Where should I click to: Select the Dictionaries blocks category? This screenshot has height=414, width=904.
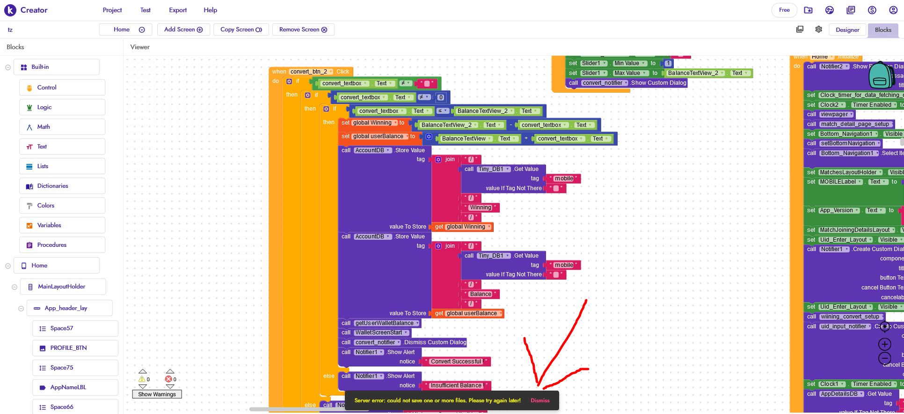62,186
